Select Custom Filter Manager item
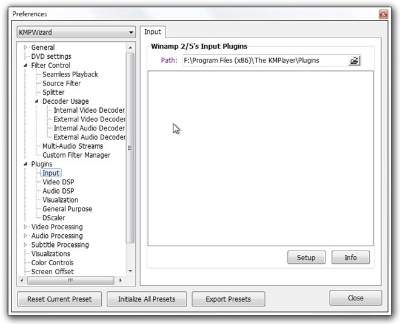The height and width of the screenshot is (324, 400). (x=76, y=155)
